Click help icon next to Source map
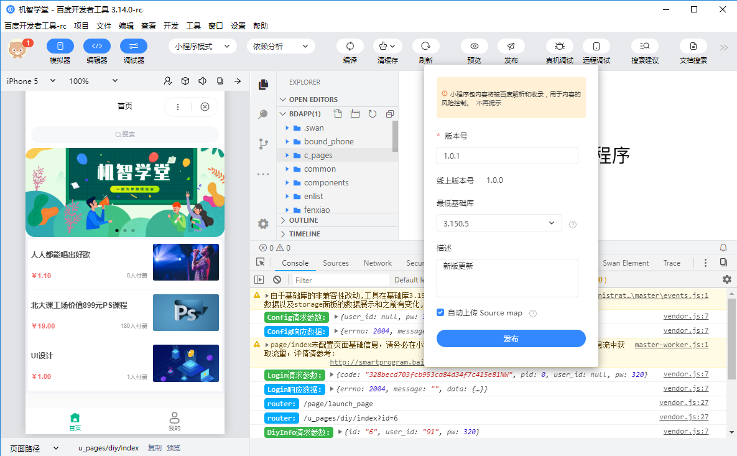The height and width of the screenshot is (456, 737). pyautogui.click(x=533, y=313)
